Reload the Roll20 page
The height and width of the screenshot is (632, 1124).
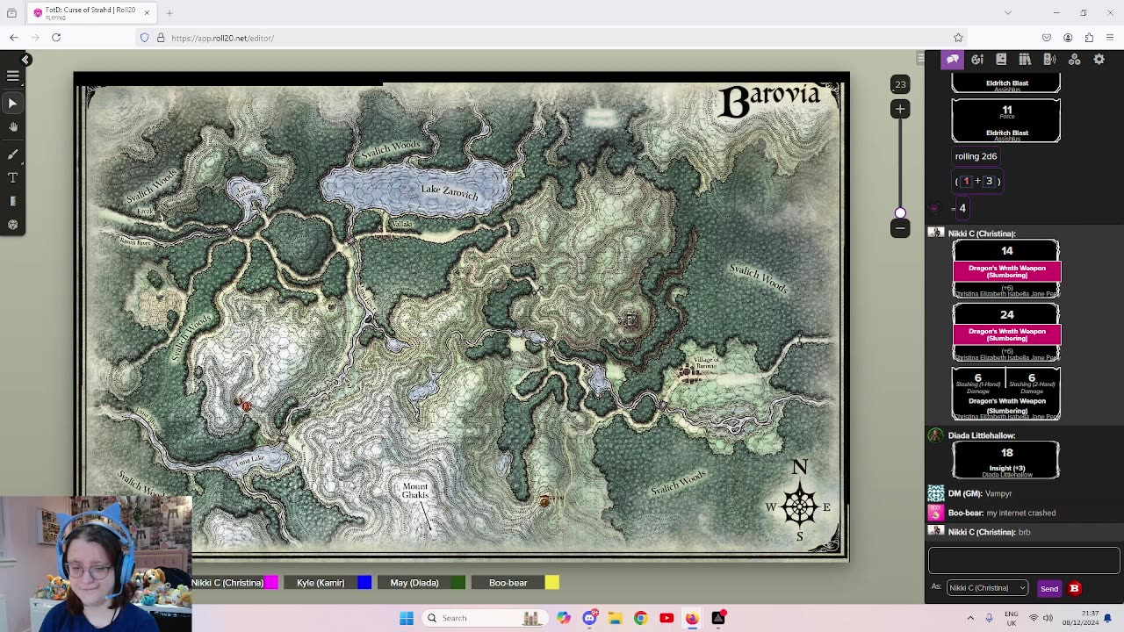tap(56, 38)
